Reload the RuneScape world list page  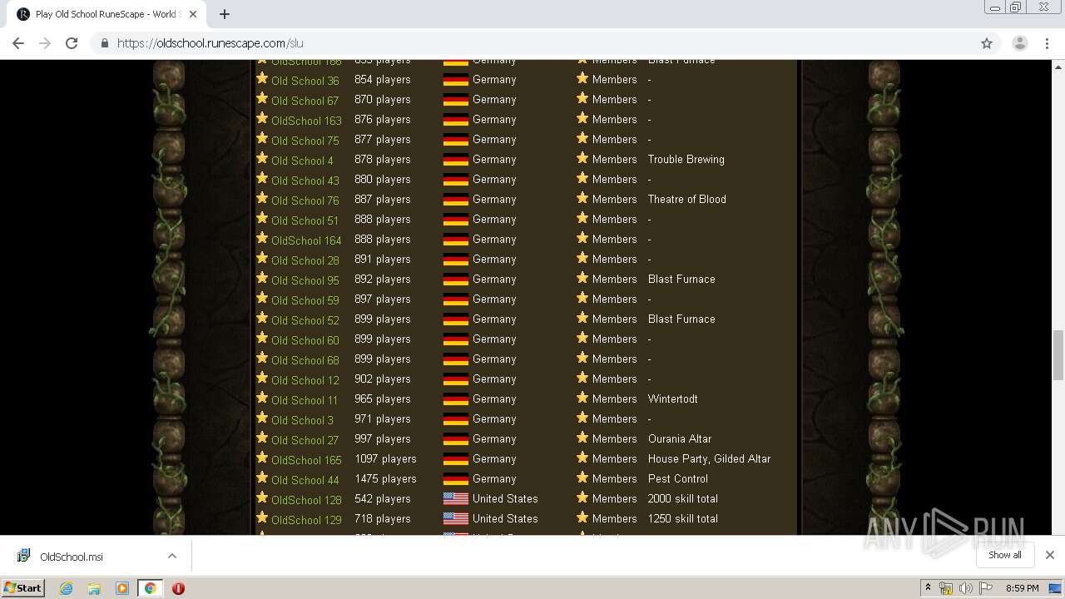(x=72, y=43)
